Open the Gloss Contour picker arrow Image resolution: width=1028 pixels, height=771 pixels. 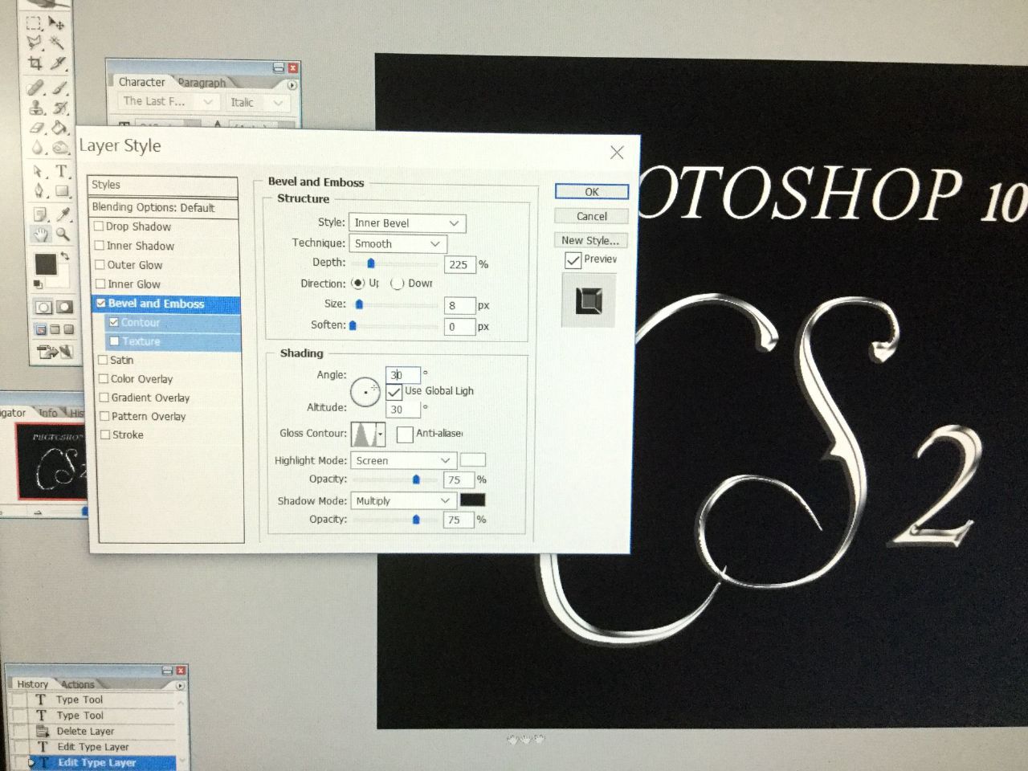tap(380, 434)
